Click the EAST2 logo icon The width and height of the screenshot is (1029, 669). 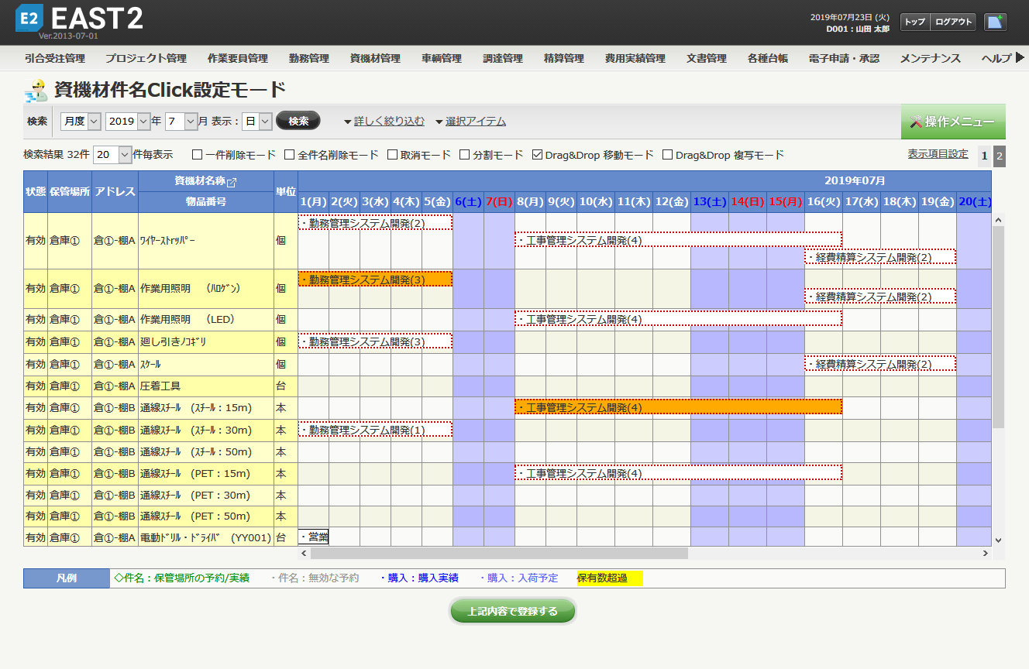coord(29,19)
